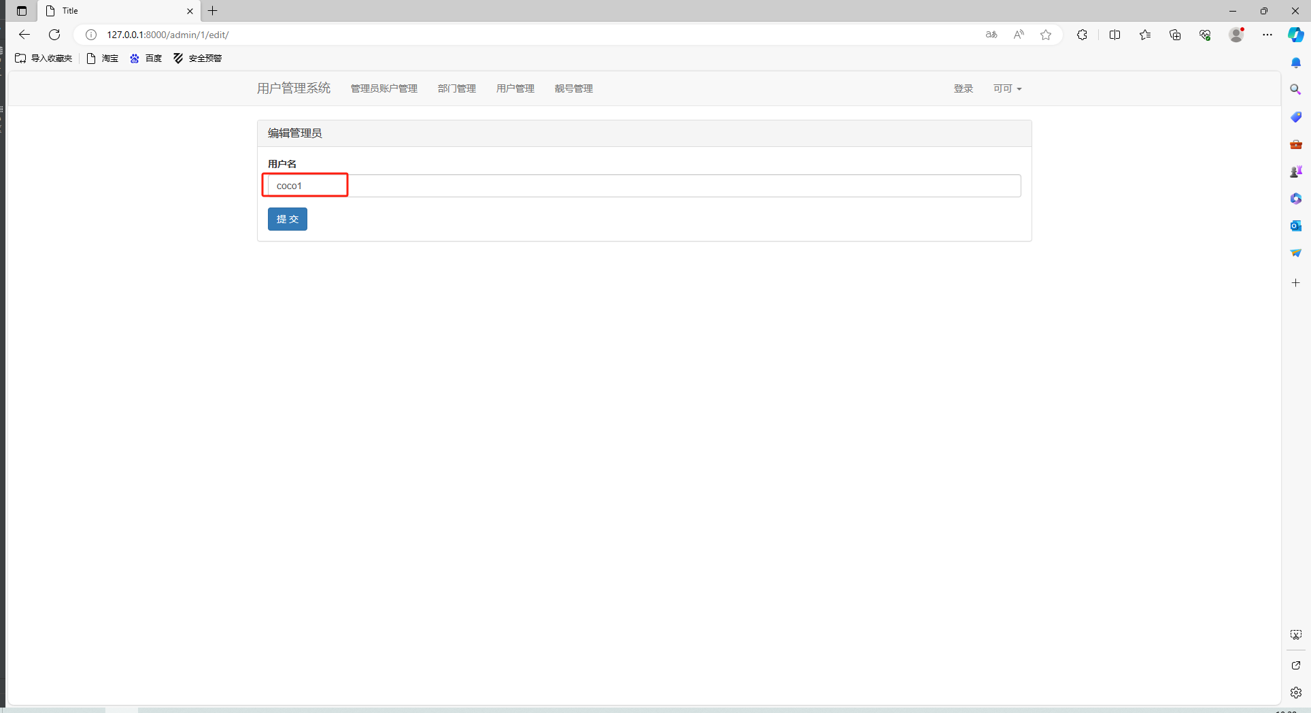Open split screen icon
Screen dimensions: 1311x713
[1114, 35]
